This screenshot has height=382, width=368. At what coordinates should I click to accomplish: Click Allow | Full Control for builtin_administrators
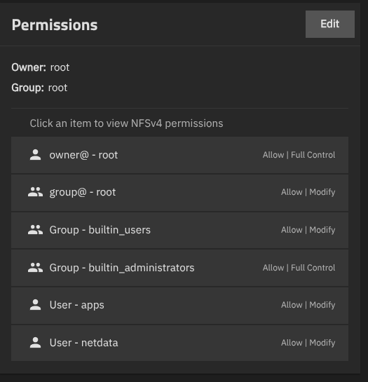click(x=299, y=268)
